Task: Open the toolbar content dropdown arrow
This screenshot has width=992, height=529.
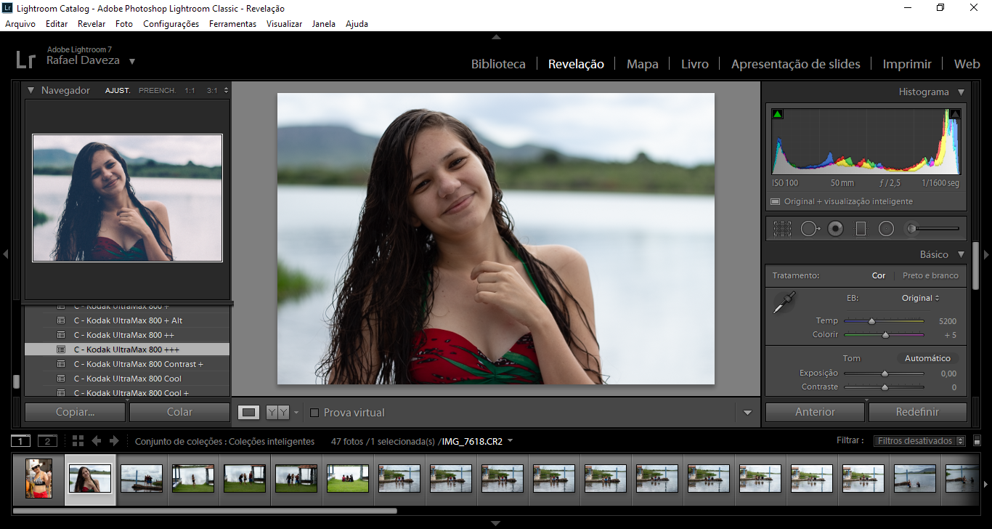Action: coord(748,413)
